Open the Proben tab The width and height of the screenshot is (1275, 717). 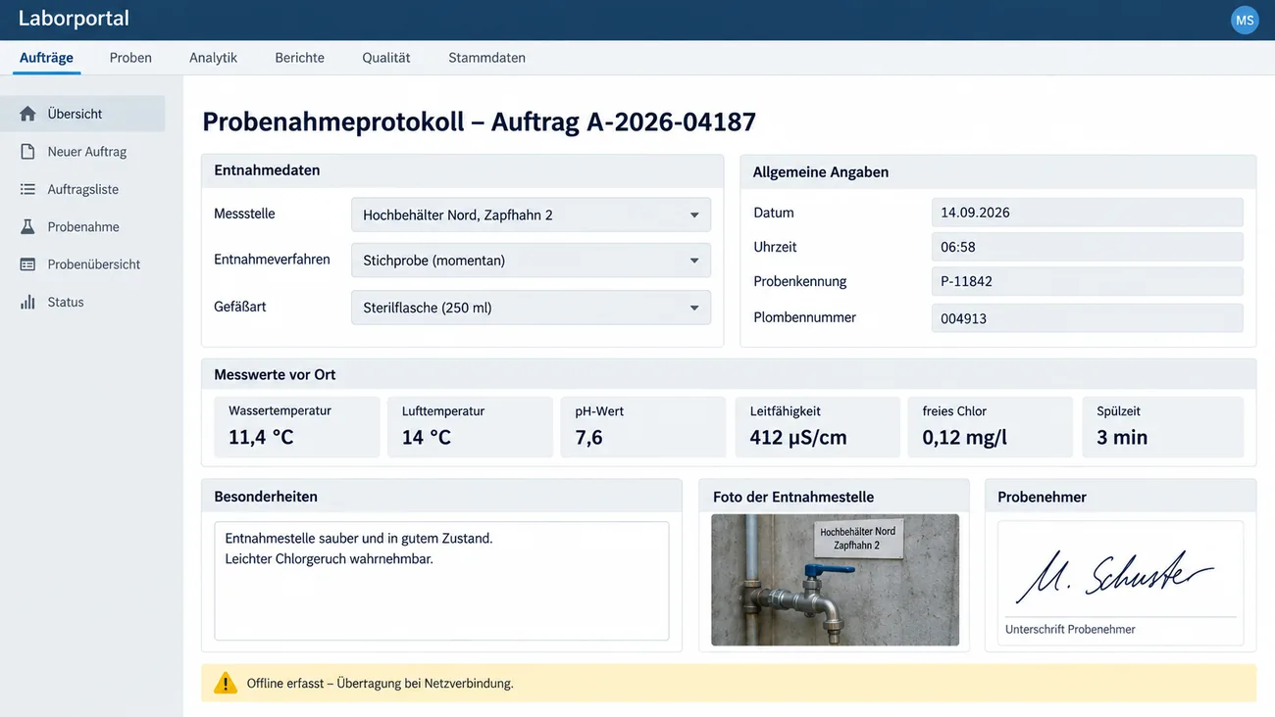130,58
